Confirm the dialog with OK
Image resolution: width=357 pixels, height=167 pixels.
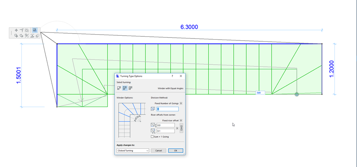coord(175,151)
